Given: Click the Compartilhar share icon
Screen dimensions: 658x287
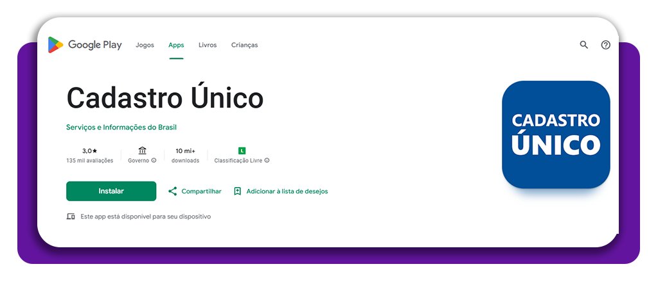Looking at the screenshot, I should point(172,191).
